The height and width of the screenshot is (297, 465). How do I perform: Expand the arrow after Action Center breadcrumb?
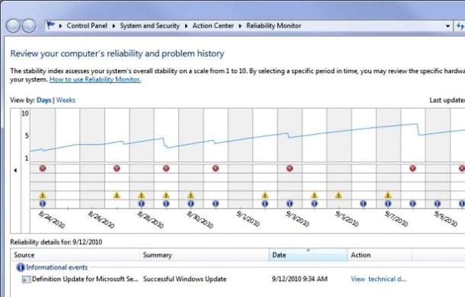[240, 26]
